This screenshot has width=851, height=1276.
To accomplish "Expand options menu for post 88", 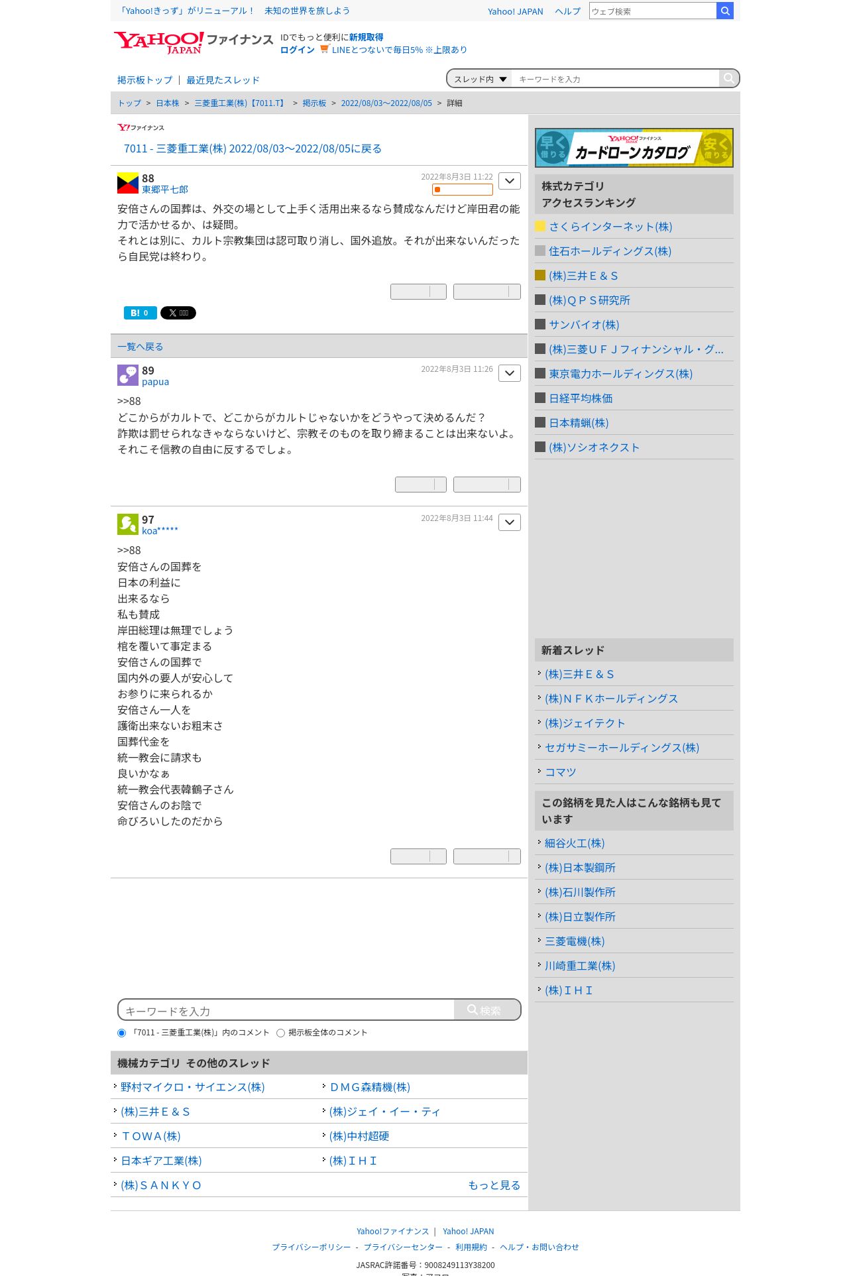I will pyautogui.click(x=510, y=181).
